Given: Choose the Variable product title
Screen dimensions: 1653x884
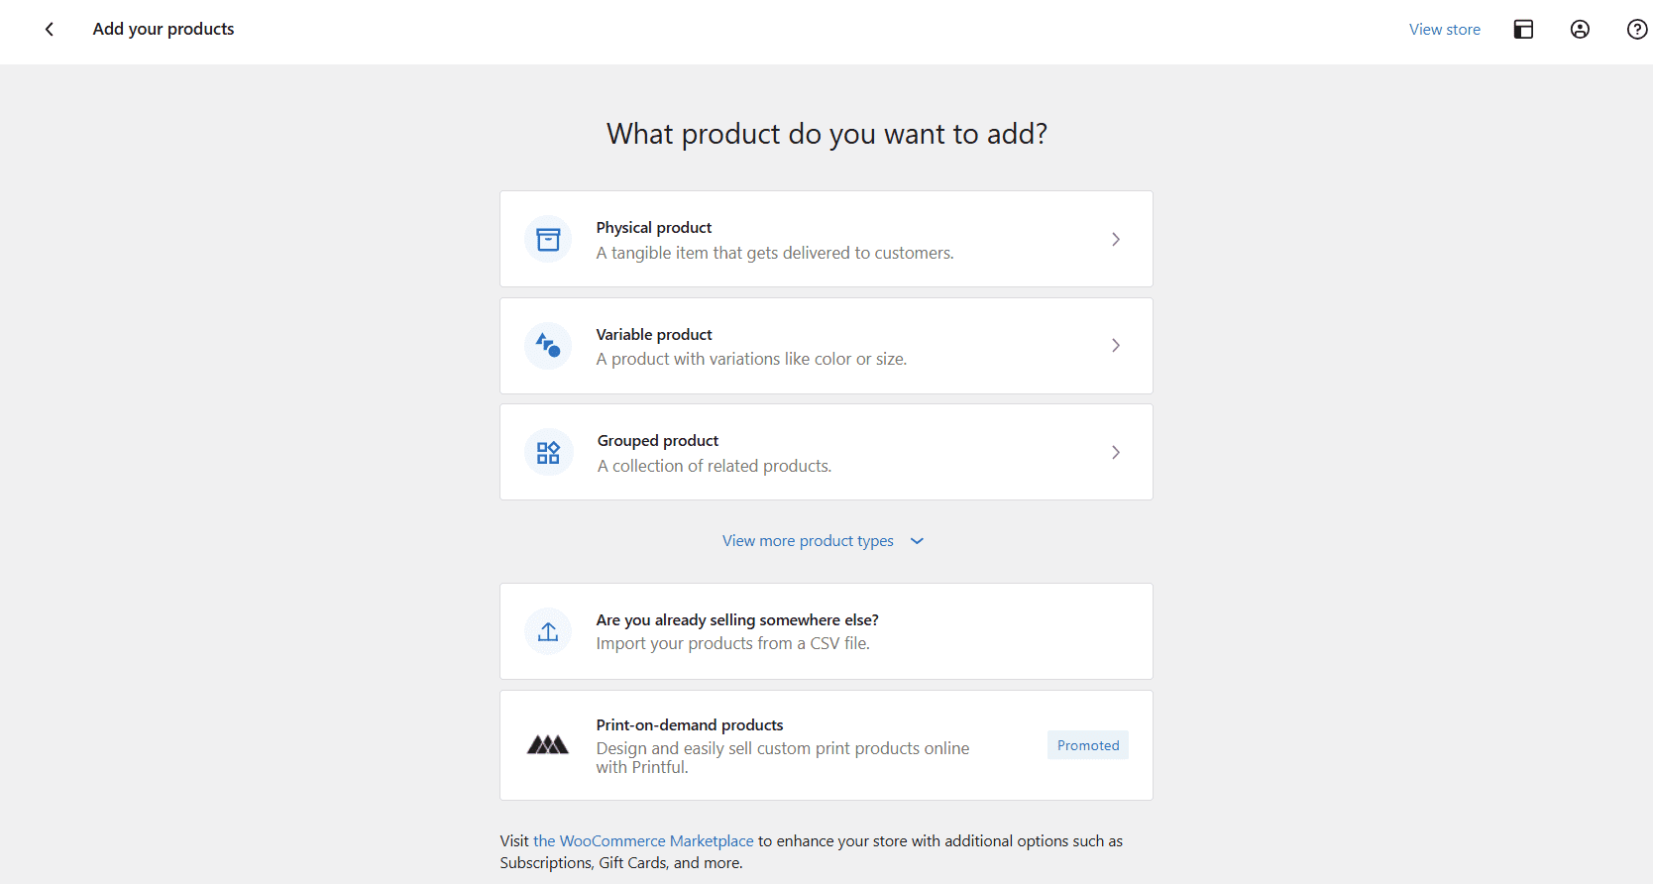Looking at the screenshot, I should (x=653, y=335).
